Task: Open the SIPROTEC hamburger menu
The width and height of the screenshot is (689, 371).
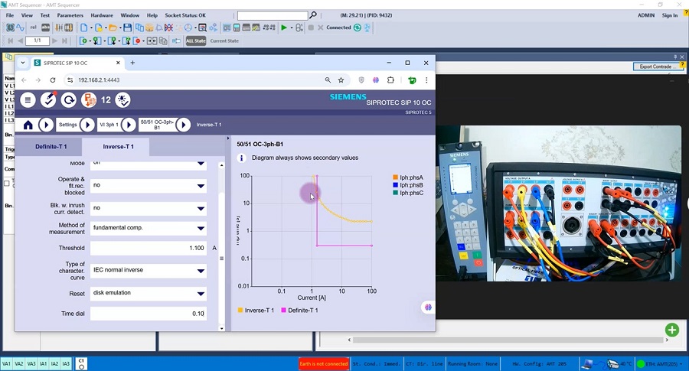Action: pos(28,100)
